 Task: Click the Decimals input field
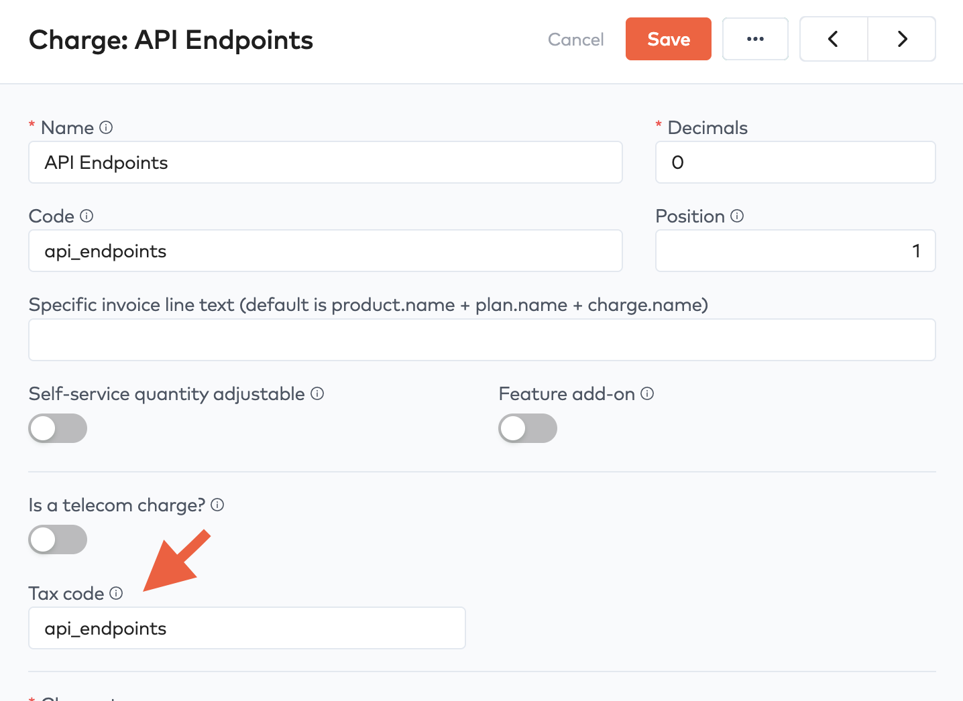(795, 162)
